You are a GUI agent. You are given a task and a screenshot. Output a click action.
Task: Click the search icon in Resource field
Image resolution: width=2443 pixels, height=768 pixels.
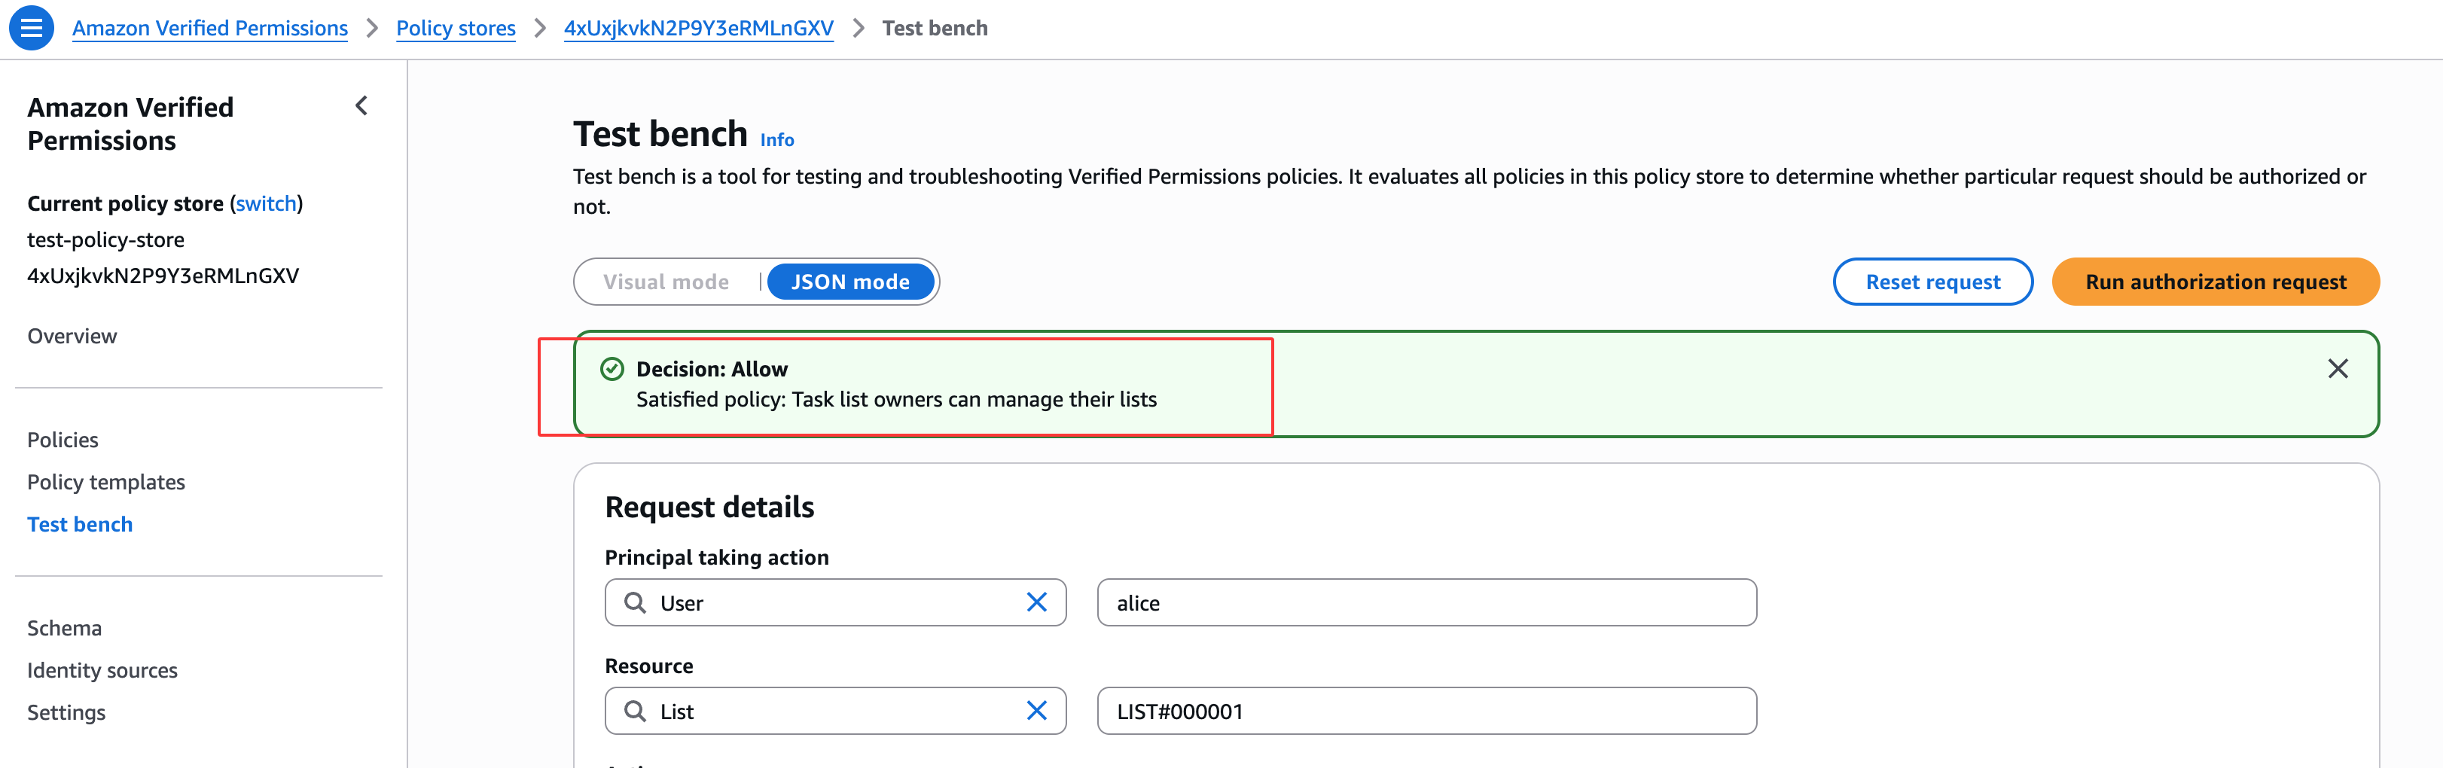pos(634,711)
